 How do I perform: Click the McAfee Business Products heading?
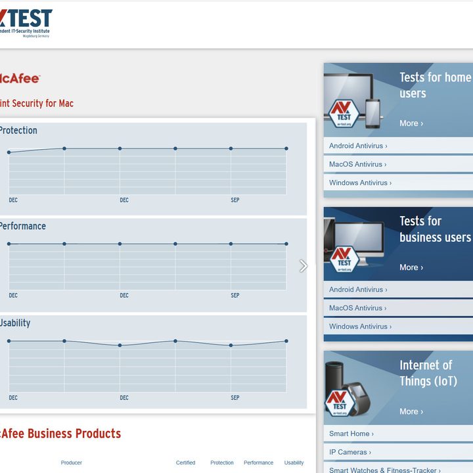(60, 434)
